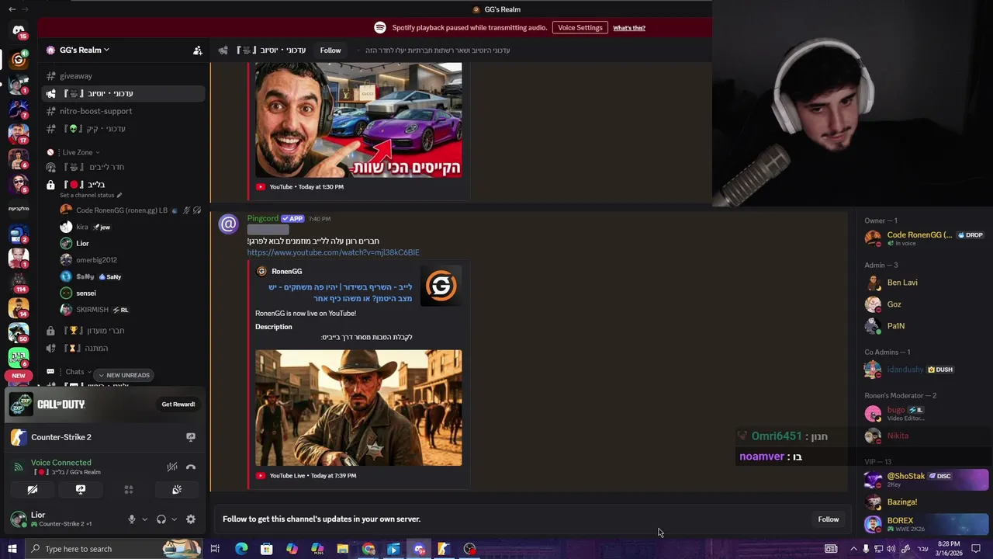The height and width of the screenshot is (559, 993).
Task: Show hidden system tray icons
Action: pos(853,549)
